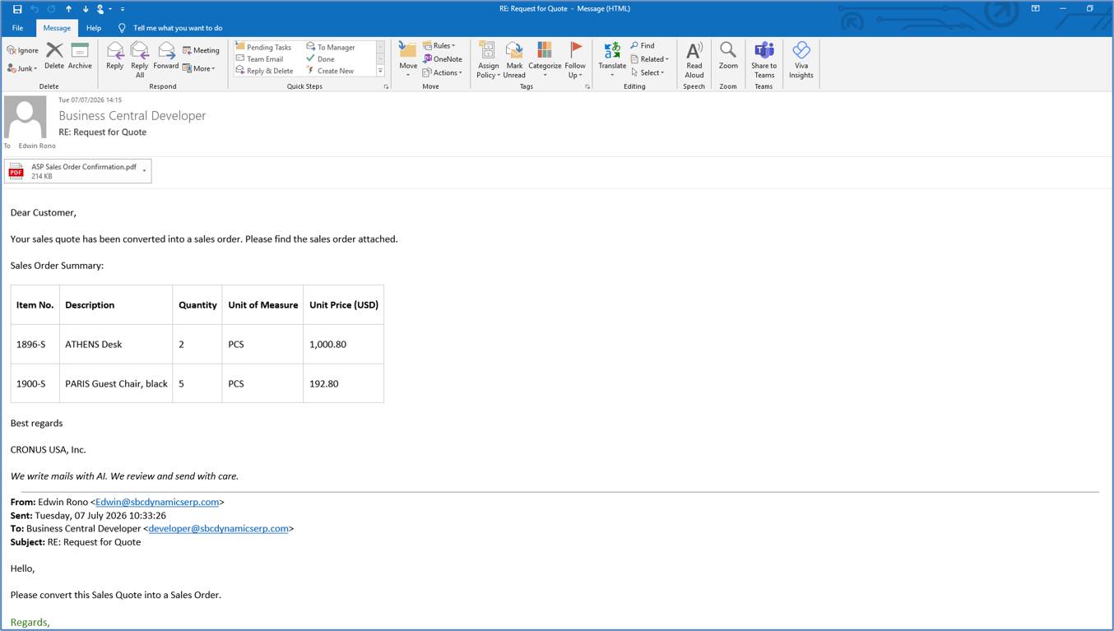This screenshot has width=1114, height=631.
Task: Open the Help tab
Action: (x=94, y=28)
